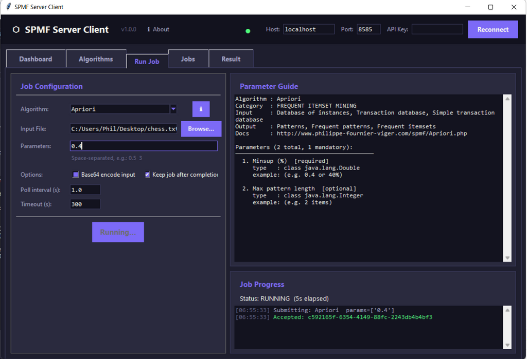Click the Parameter Guide vertical scrollbar
Image resolution: width=527 pixels, height=359 pixels.
[x=507, y=178]
